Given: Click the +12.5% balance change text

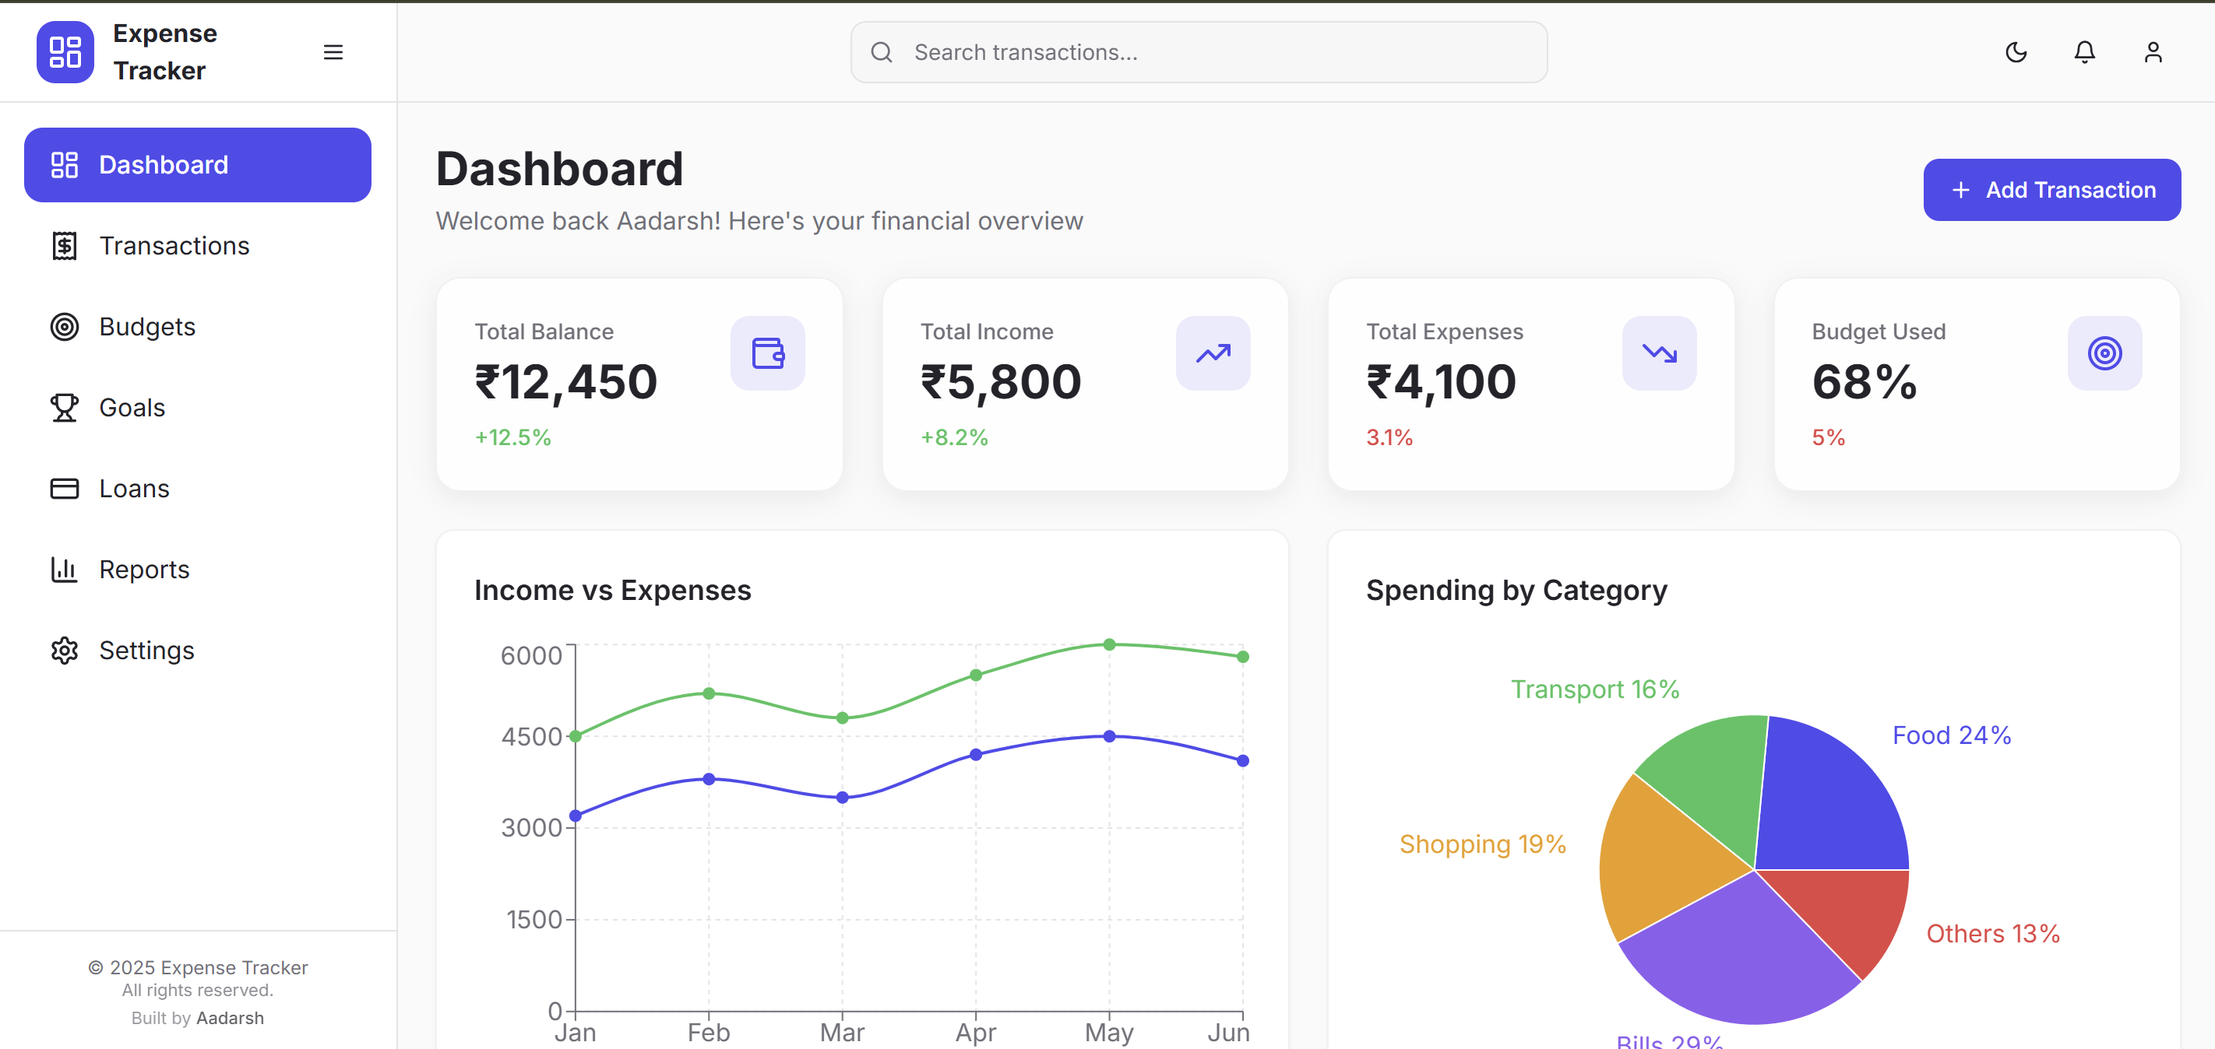Looking at the screenshot, I should coord(512,437).
